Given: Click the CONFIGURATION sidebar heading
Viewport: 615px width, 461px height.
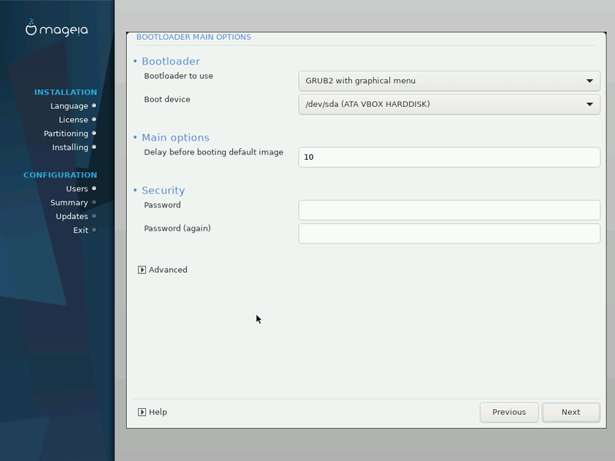Looking at the screenshot, I should point(60,175).
